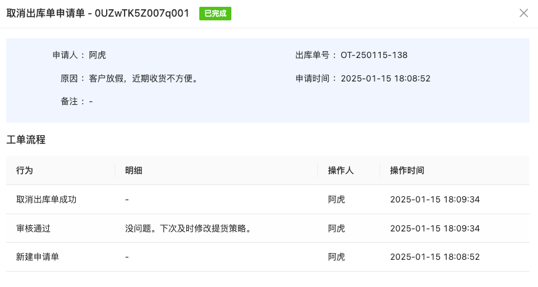The height and width of the screenshot is (287, 538).
Task: Click the 行为 column header
Action: tap(25, 170)
